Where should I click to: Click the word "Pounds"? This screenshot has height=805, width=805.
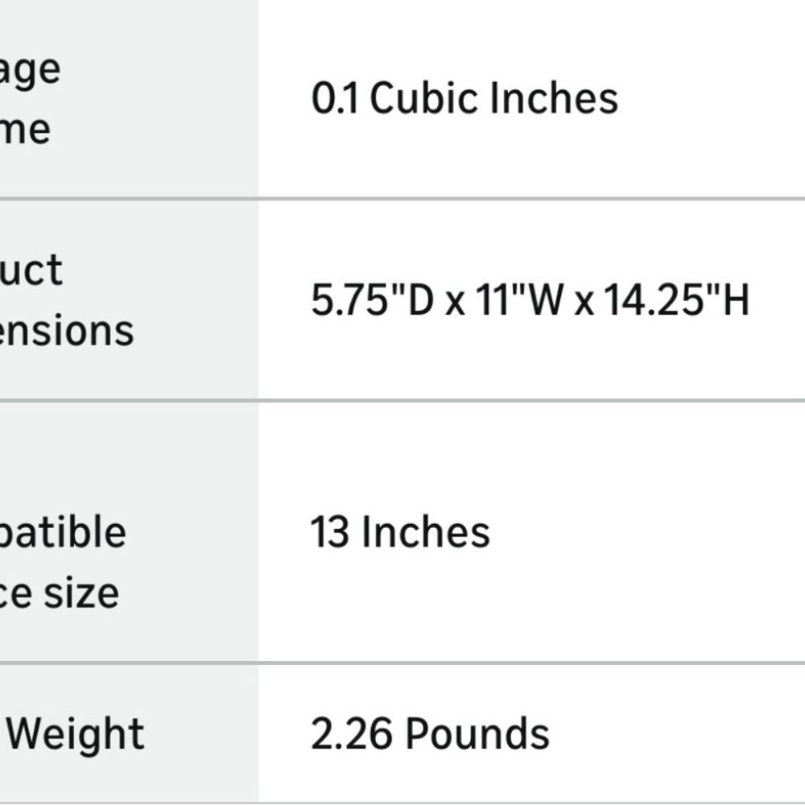pyautogui.click(x=477, y=733)
